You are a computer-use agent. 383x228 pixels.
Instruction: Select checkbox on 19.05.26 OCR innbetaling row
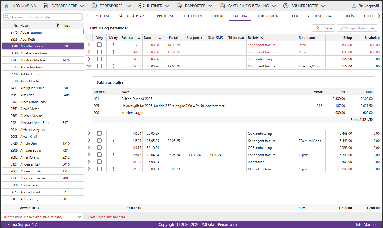99,59
